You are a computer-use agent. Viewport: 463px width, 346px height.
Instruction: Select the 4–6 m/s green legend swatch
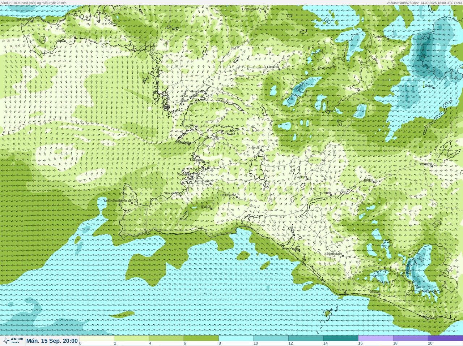[166, 338]
